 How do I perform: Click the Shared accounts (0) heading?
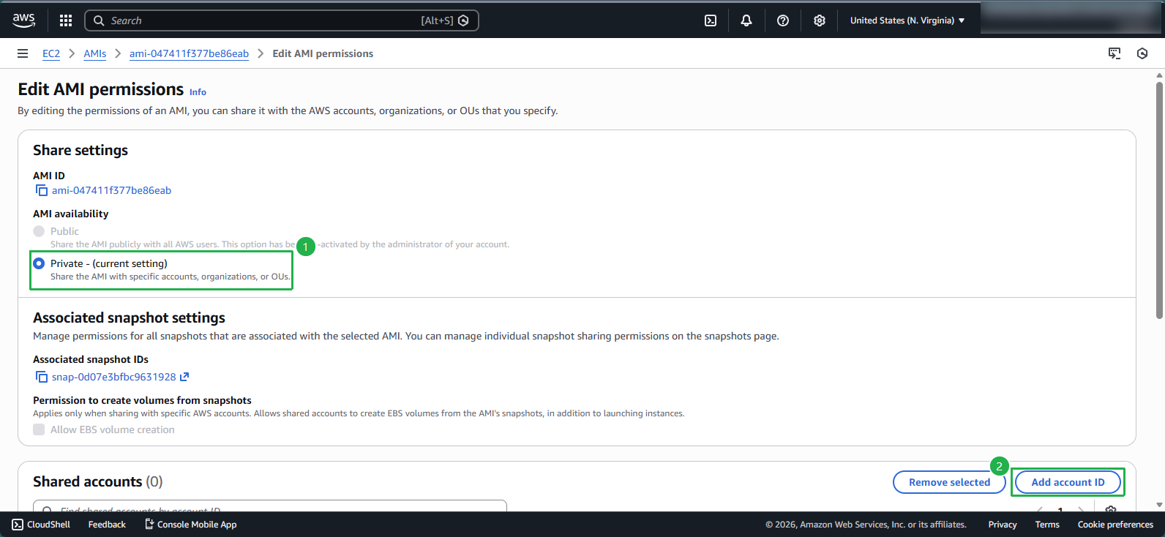pyautogui.click(x=98, y=481)
